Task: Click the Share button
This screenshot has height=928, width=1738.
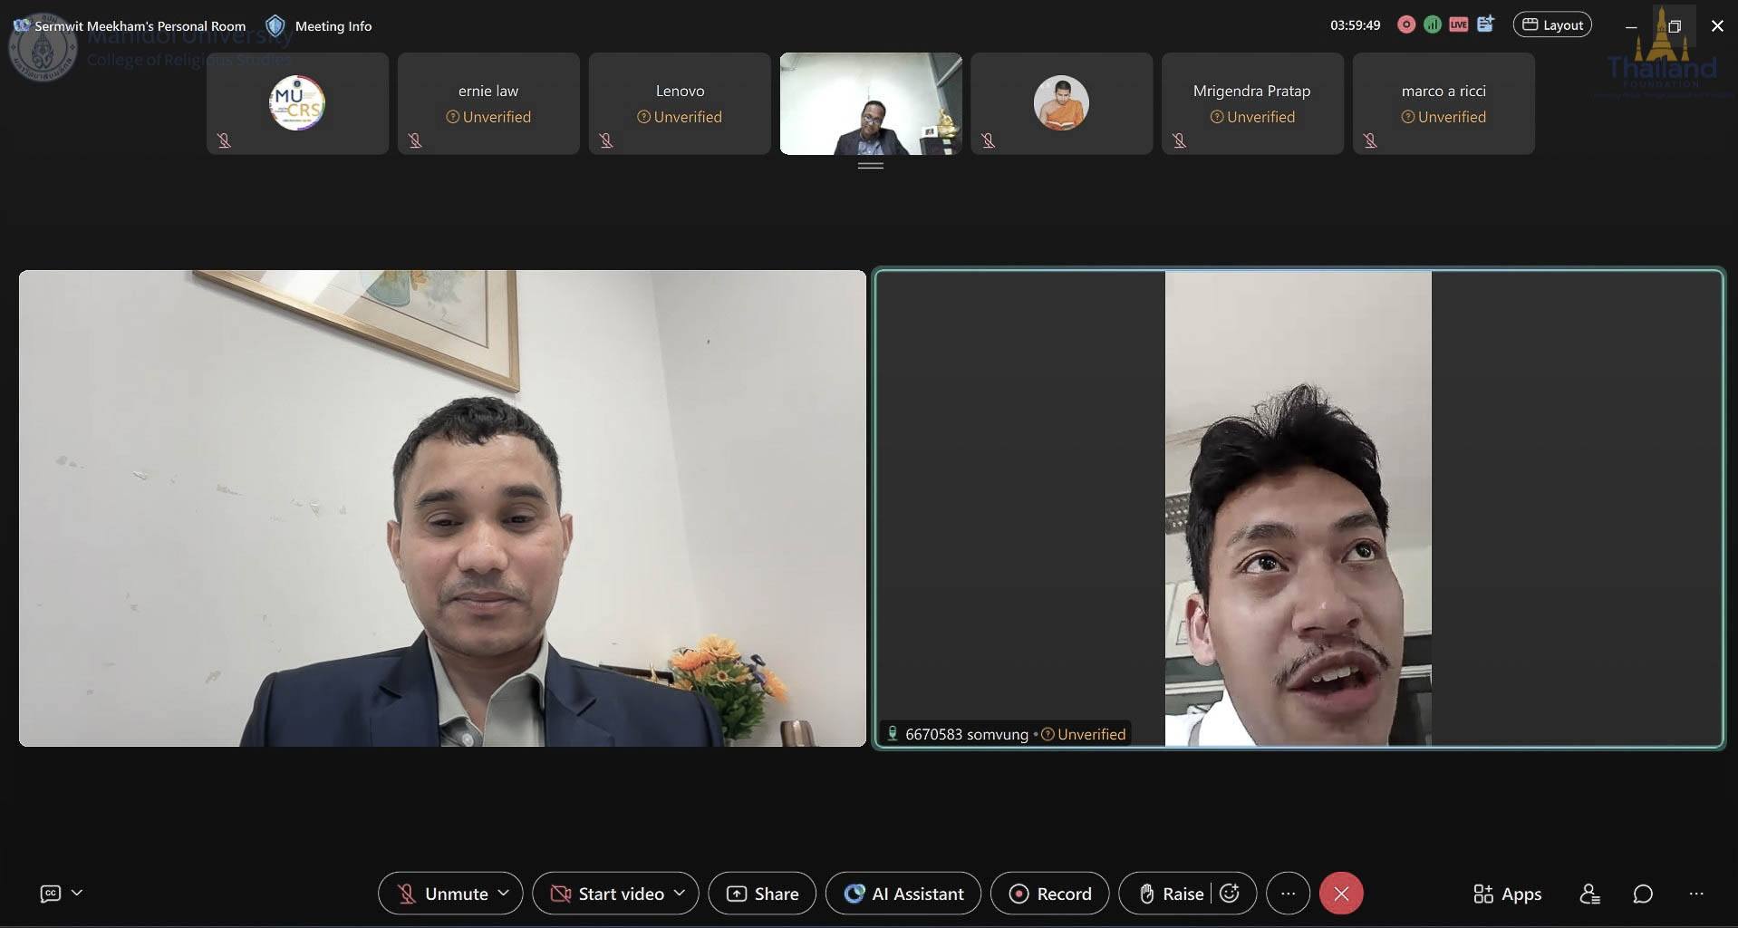Action: point(762,894)
